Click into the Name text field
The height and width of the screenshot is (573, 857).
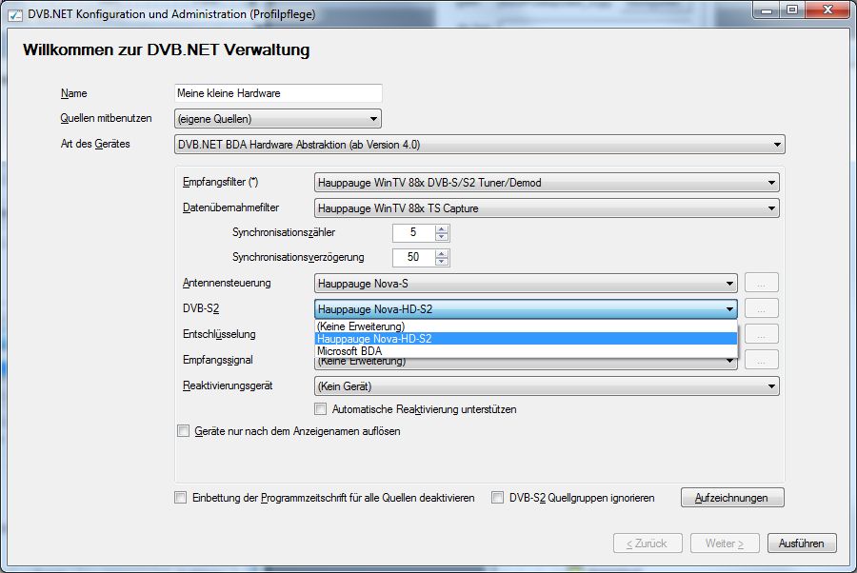click(278, 93)
